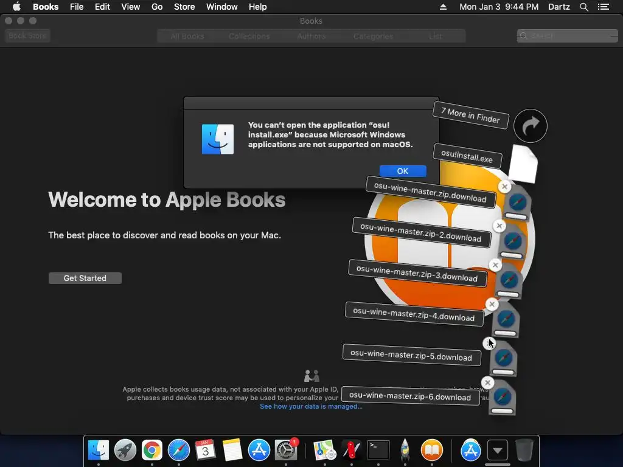Open Applications folder stack in Dock

[x=471, y=451]
